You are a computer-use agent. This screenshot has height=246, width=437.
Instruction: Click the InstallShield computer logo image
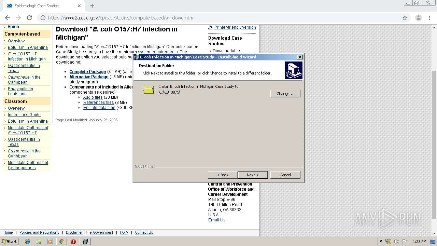pyautogui.click(x=293, y=70)
